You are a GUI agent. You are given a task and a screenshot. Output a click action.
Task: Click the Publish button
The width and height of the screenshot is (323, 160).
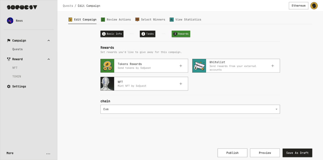(x=232, y=153)
